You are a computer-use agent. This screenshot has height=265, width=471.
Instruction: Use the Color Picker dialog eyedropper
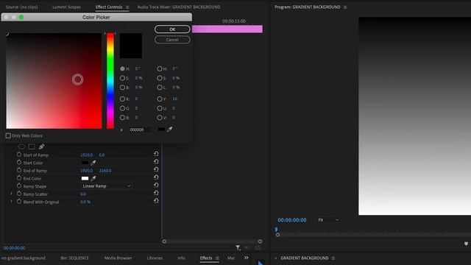[x=170, y=130]
